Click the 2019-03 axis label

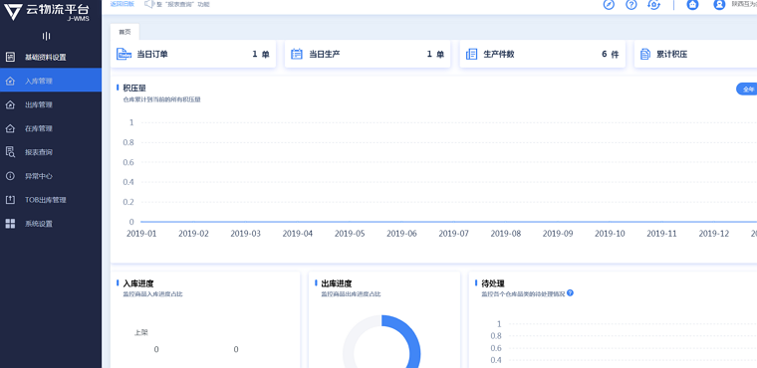tap(246, 234)
